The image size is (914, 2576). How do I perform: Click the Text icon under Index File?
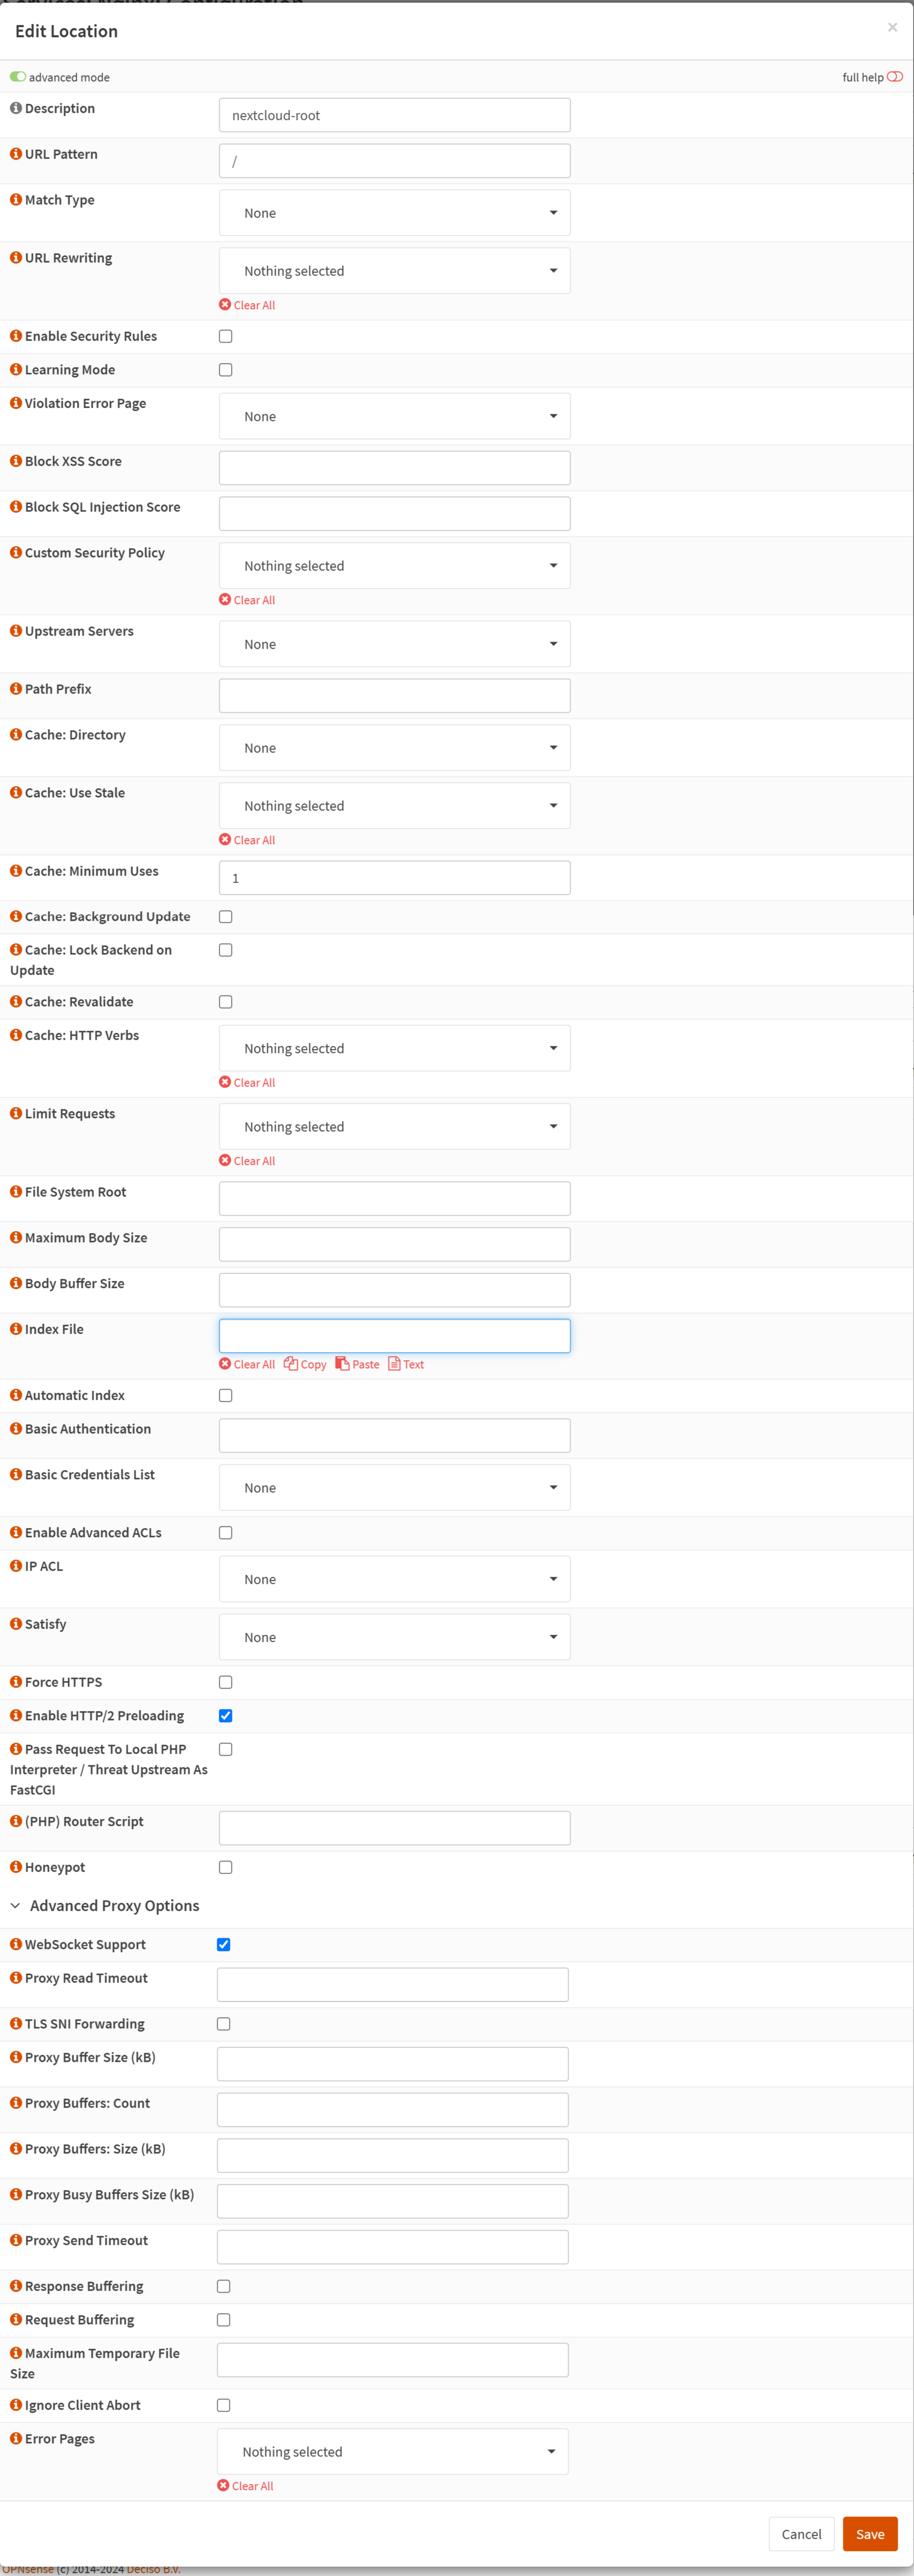(394, 1364)
